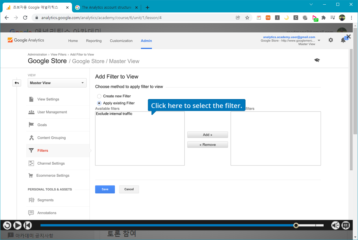Image resolution: width=358 pixels, height=240 pixels.
Task: Click the Administration breadcrumb link
Action: click(x=37, y=54)
